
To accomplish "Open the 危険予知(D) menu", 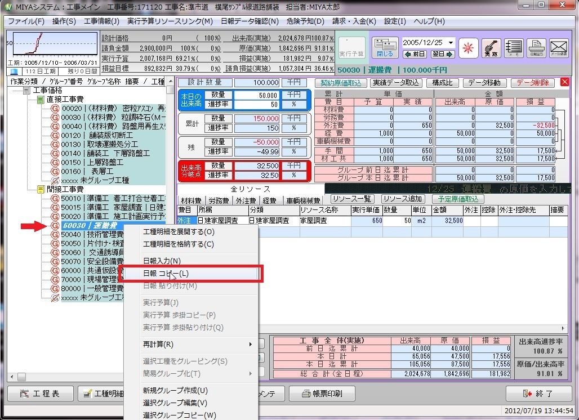I will (x=305, y=21).
